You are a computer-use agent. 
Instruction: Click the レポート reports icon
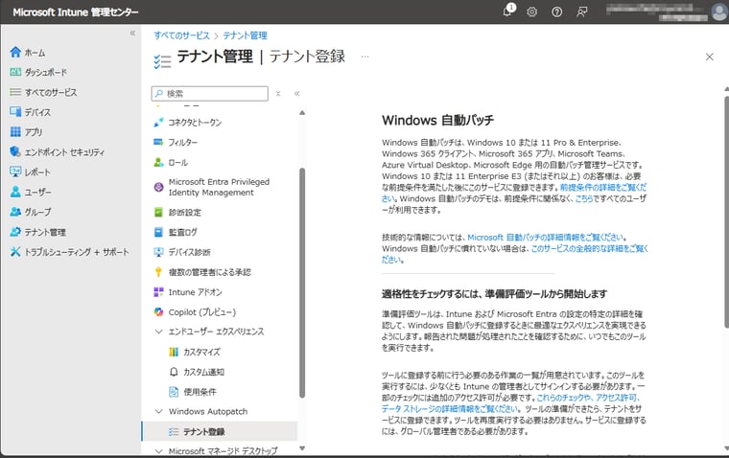tap(15, 172)
